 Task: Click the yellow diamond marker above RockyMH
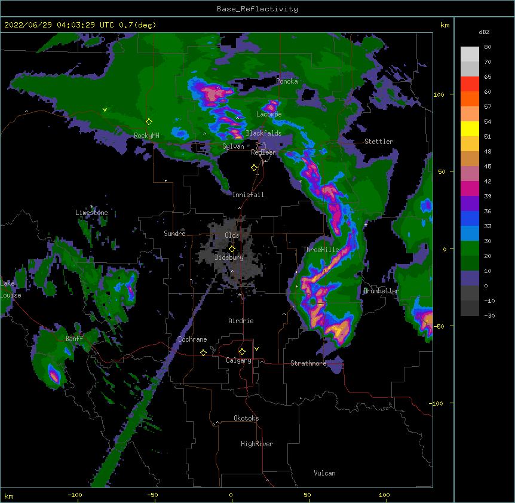[x=149, y=122]
